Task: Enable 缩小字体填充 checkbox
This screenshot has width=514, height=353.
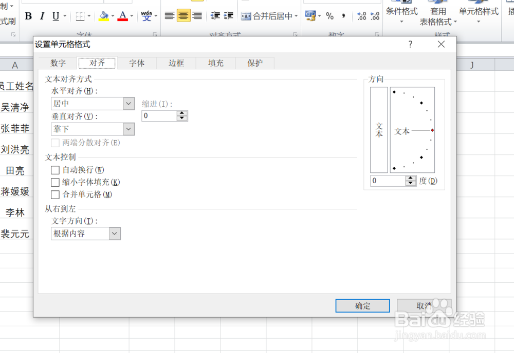Action: (55, 182)
